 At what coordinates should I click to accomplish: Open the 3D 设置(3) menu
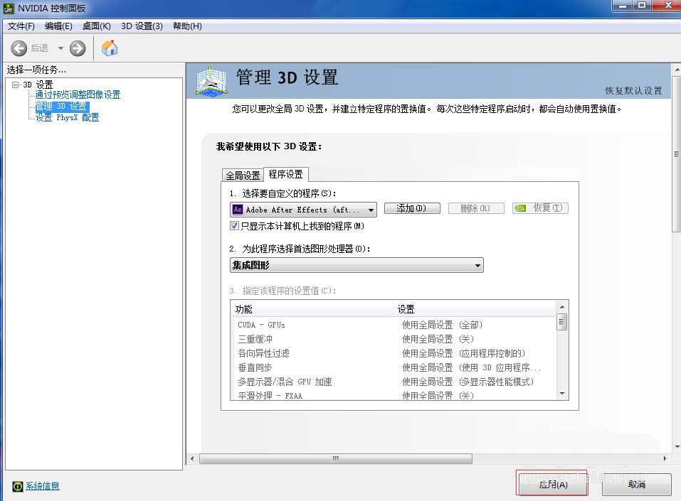142,26
